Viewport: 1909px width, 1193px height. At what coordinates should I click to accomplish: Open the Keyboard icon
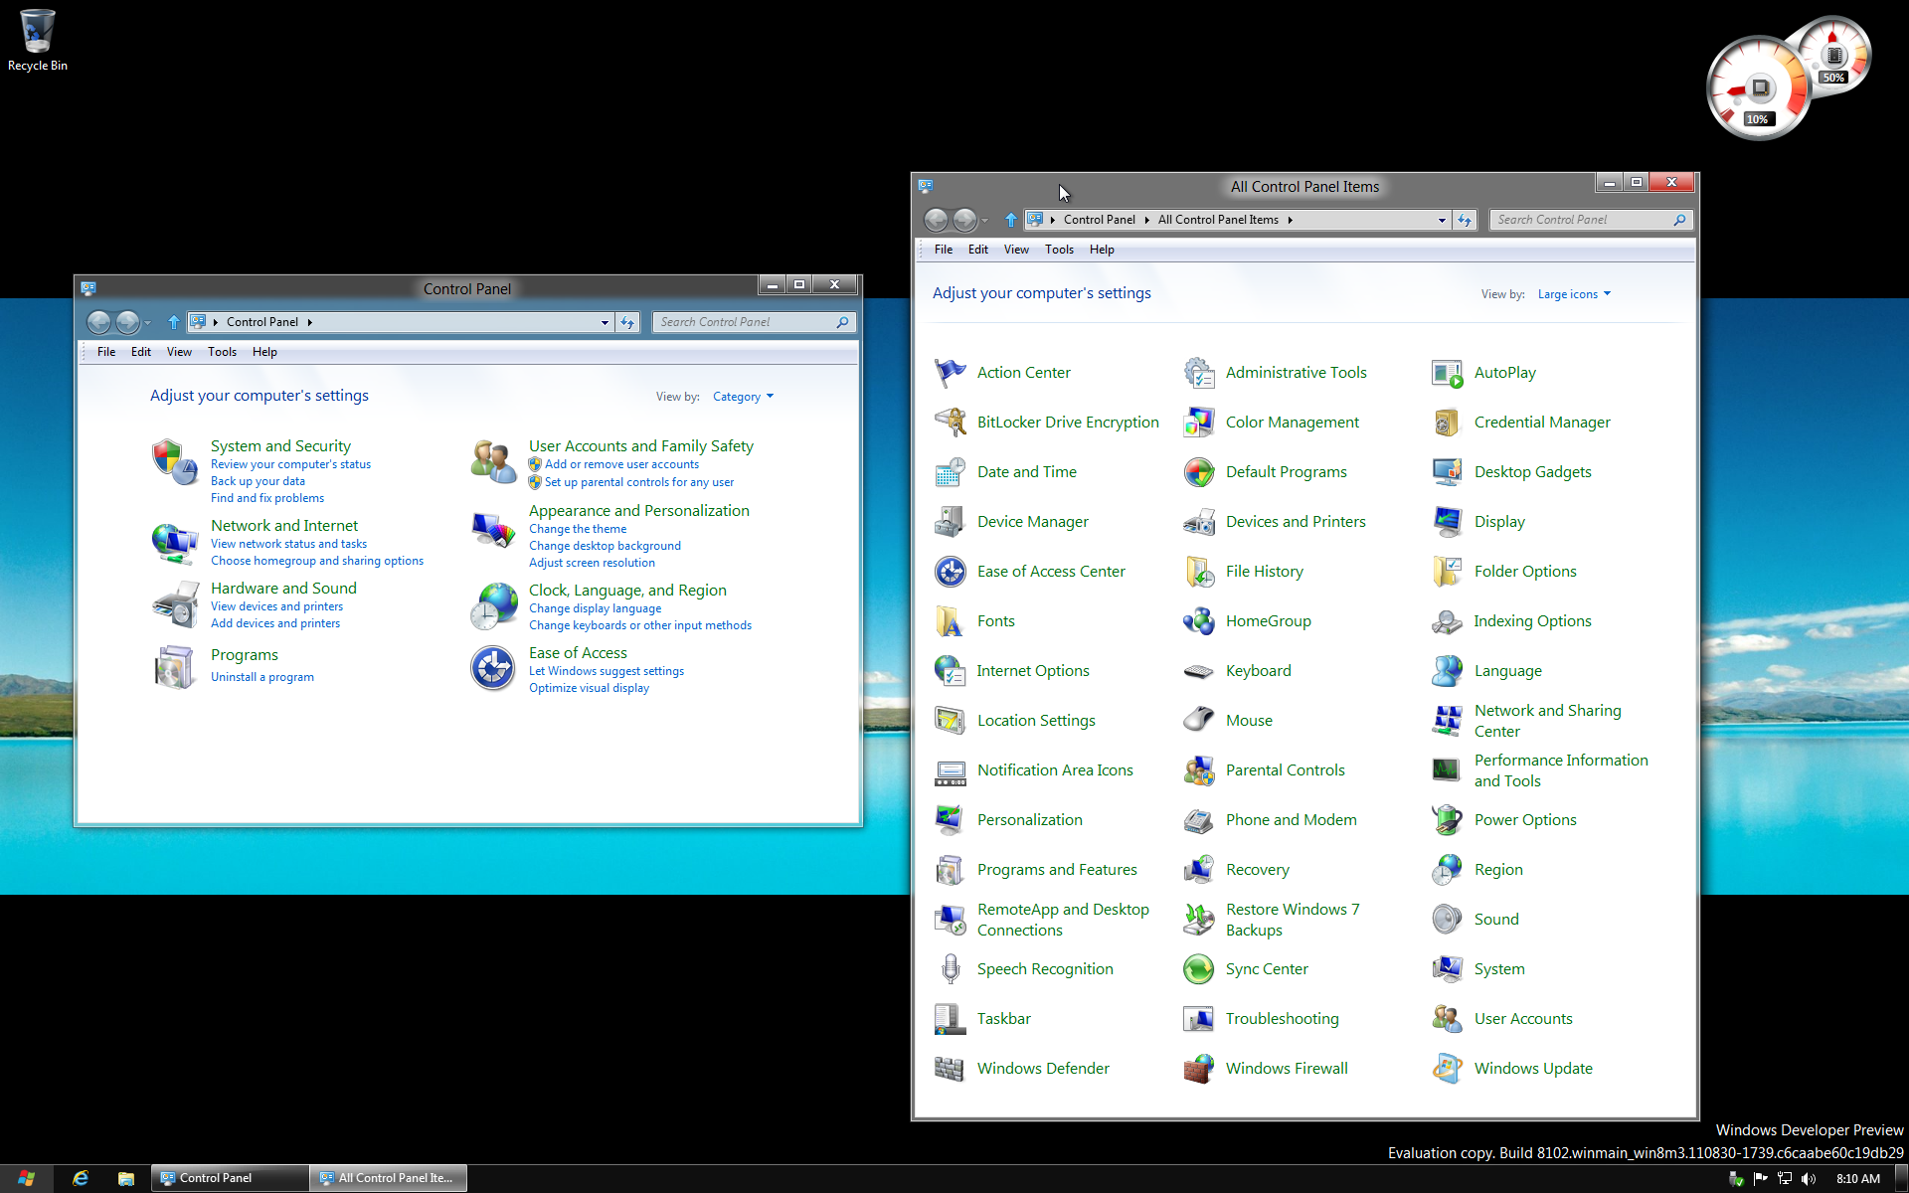(x=1198, y=671)
